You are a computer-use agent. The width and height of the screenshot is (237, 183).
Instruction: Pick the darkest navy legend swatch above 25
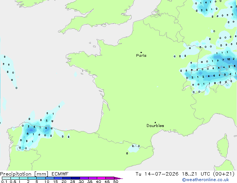(76, 178)
